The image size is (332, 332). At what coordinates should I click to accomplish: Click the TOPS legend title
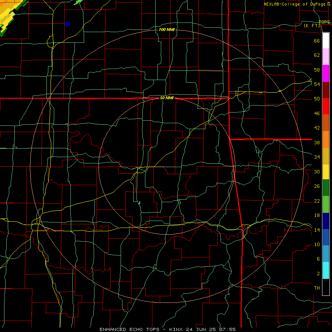tap(324, 22)
